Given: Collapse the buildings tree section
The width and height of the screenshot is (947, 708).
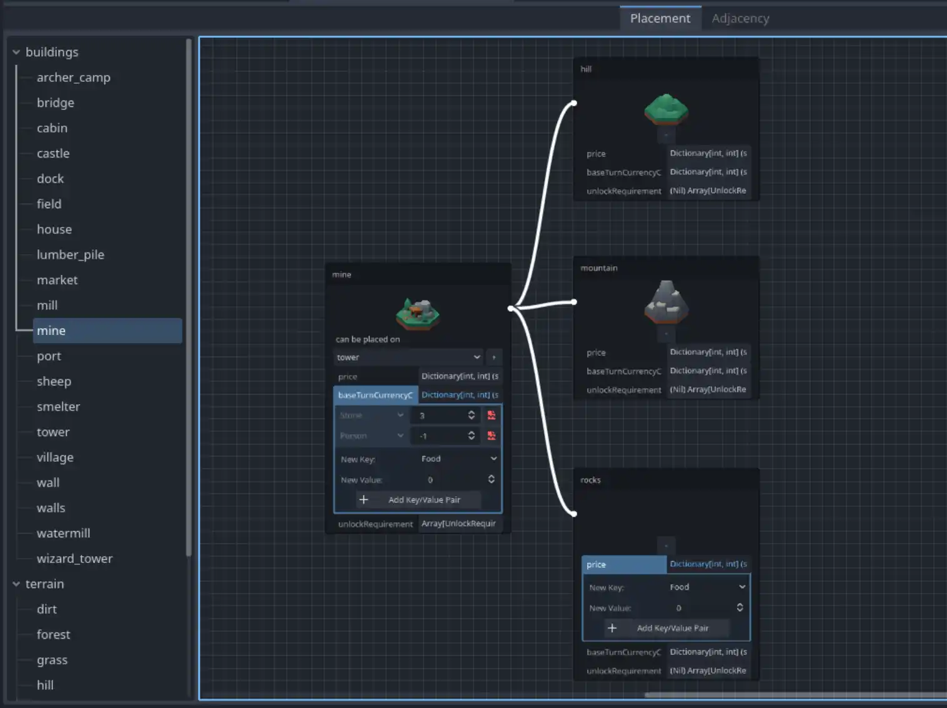Looking at the screenshot, I should (x=16, y=52).
